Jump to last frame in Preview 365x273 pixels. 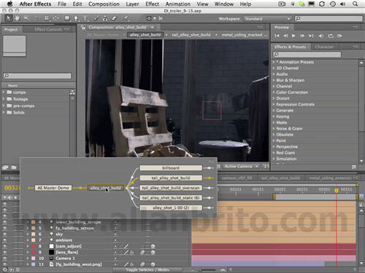coord(311,36)
